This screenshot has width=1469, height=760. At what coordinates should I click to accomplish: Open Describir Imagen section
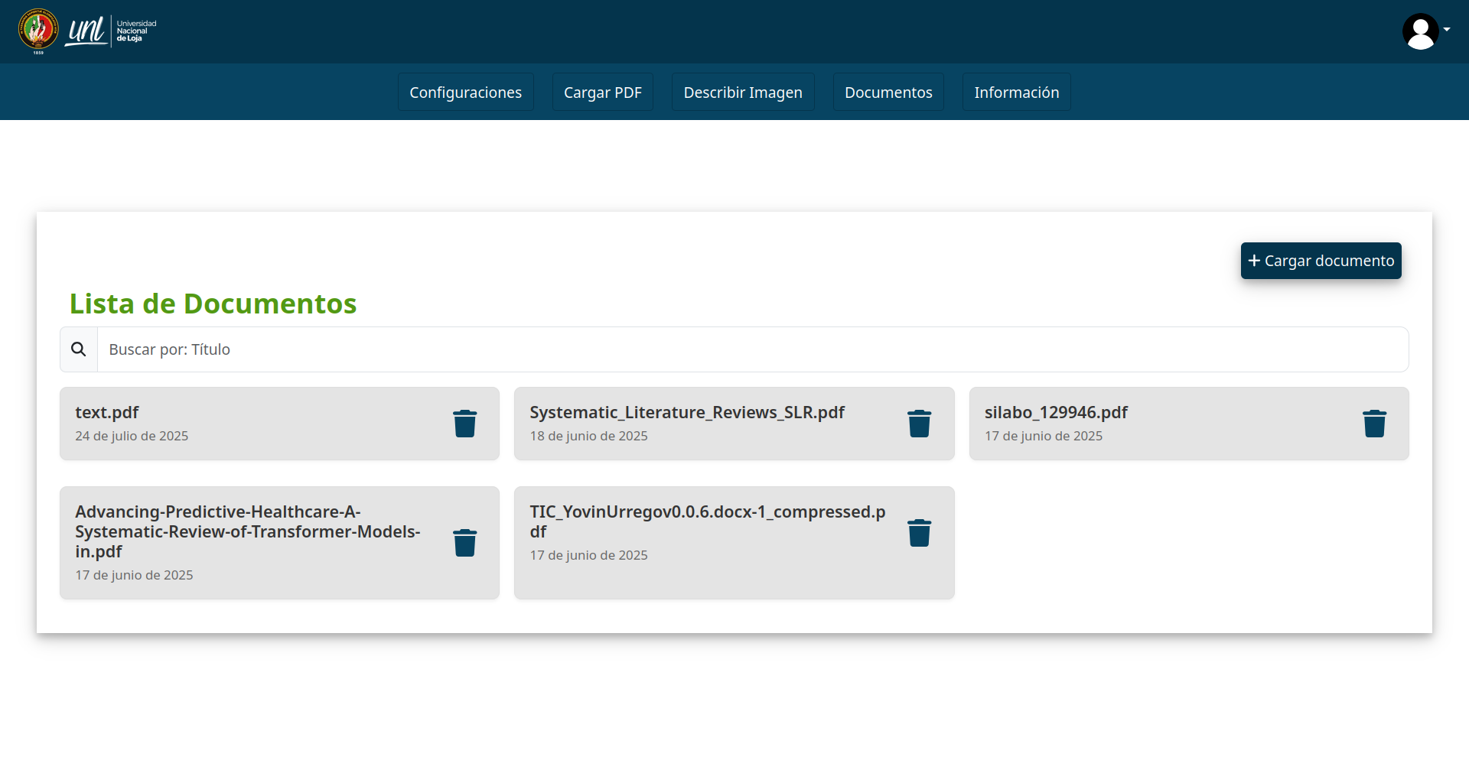(742, 93)
